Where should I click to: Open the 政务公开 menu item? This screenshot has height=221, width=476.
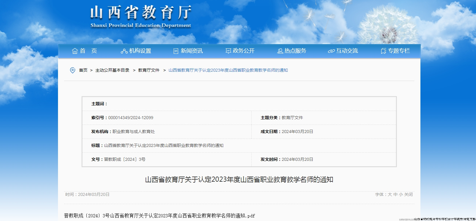pos(244,51)
